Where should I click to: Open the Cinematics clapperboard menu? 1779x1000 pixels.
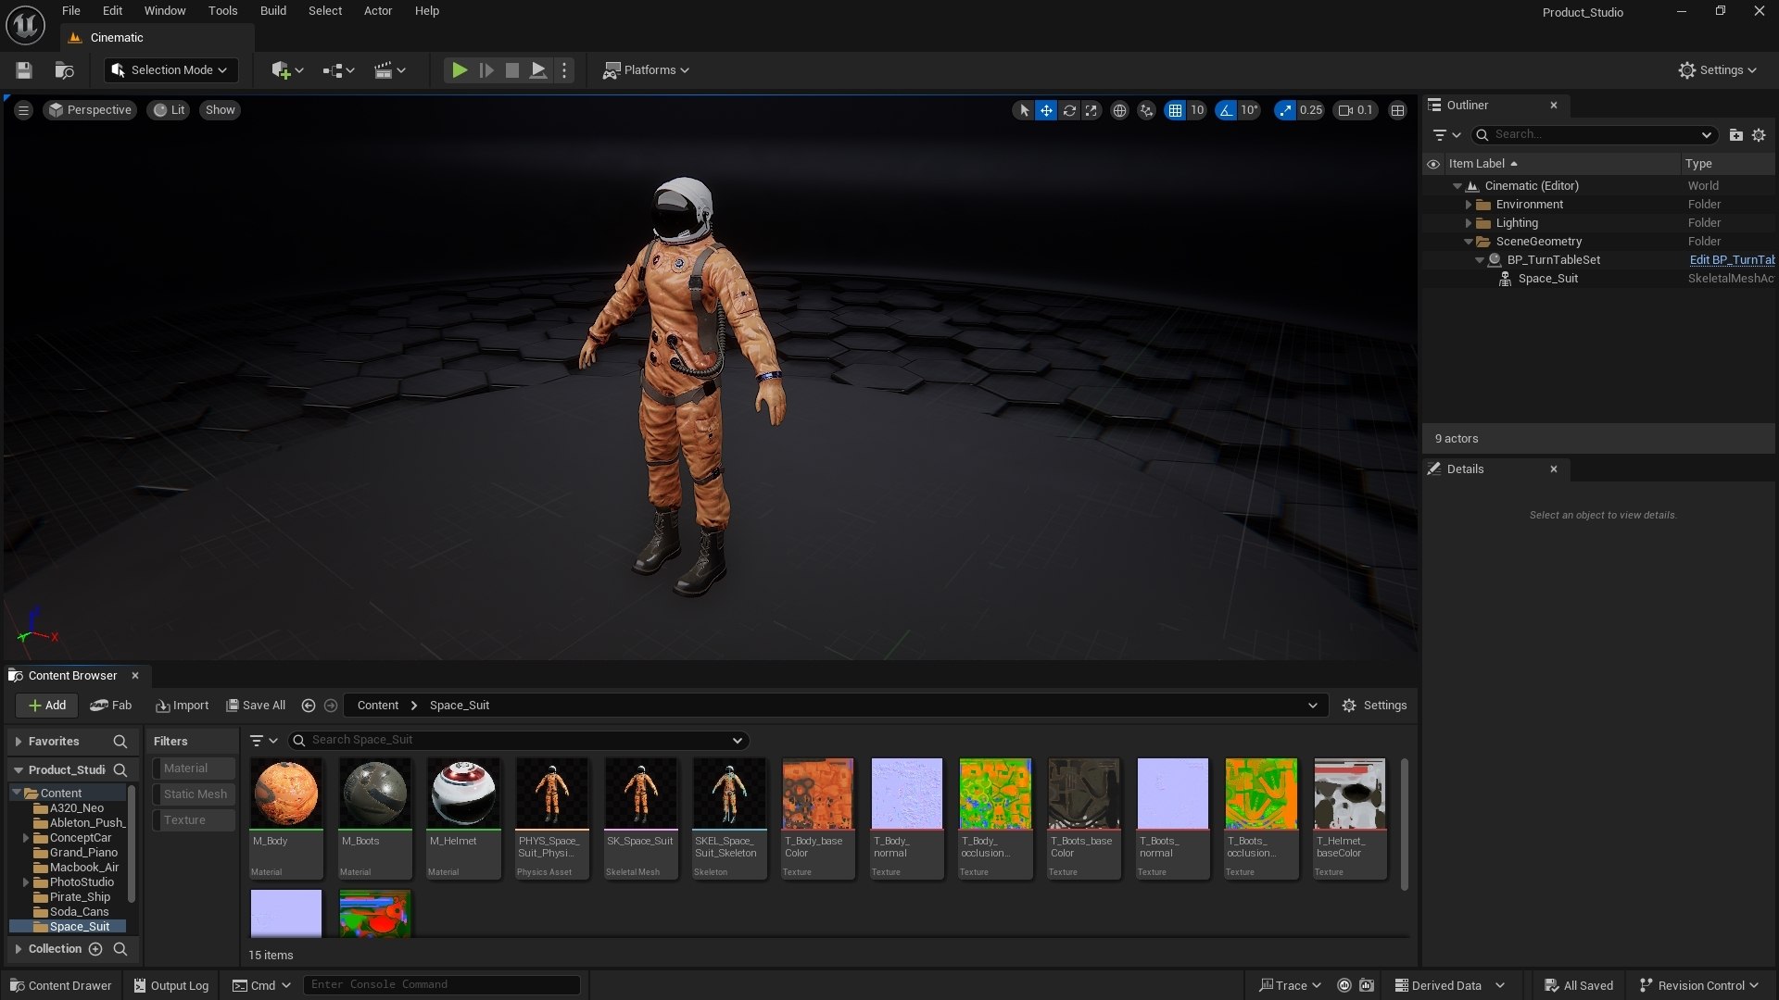click(389, 70)
